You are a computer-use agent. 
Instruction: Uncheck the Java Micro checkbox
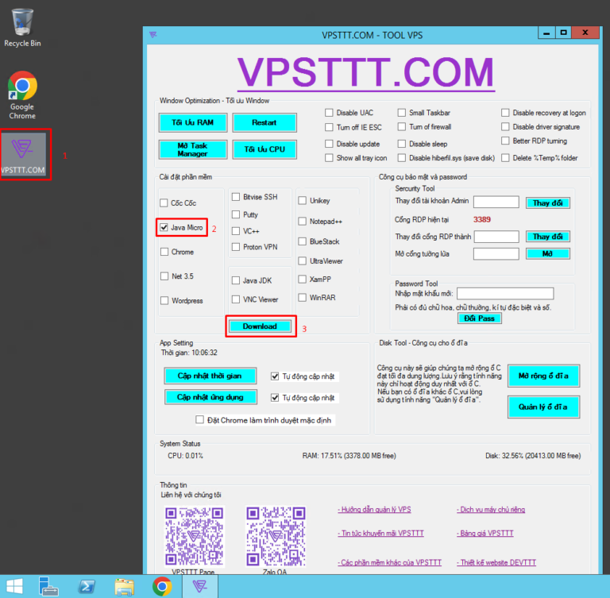(x=164, y=228)
